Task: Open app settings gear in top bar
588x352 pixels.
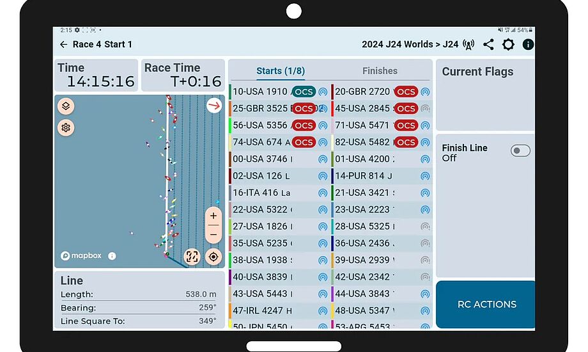Action: coord(508,44)
